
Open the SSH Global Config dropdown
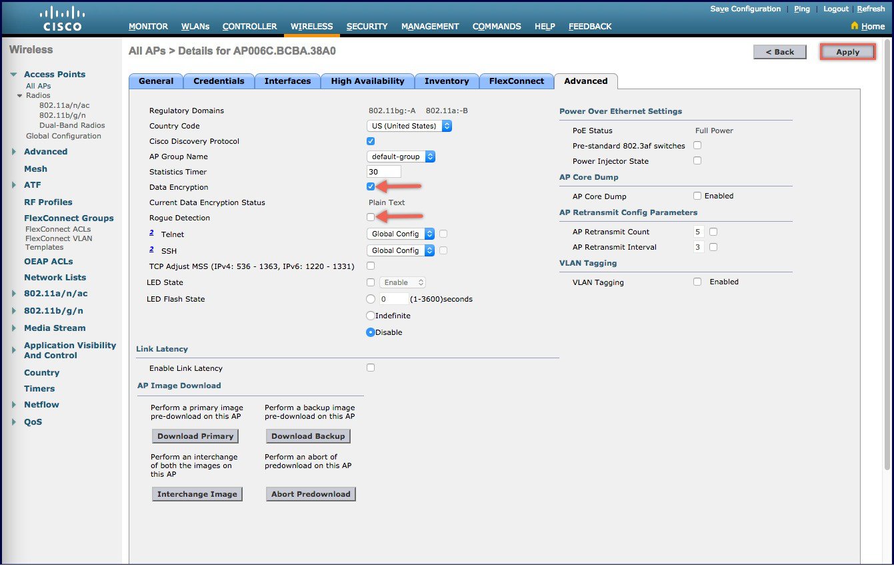pos(401,250)
